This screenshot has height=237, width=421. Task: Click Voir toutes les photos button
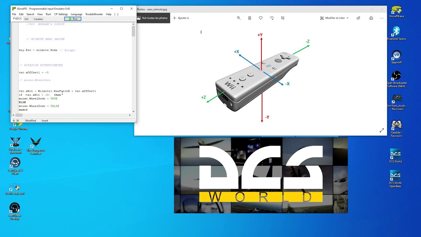point(152,18)
